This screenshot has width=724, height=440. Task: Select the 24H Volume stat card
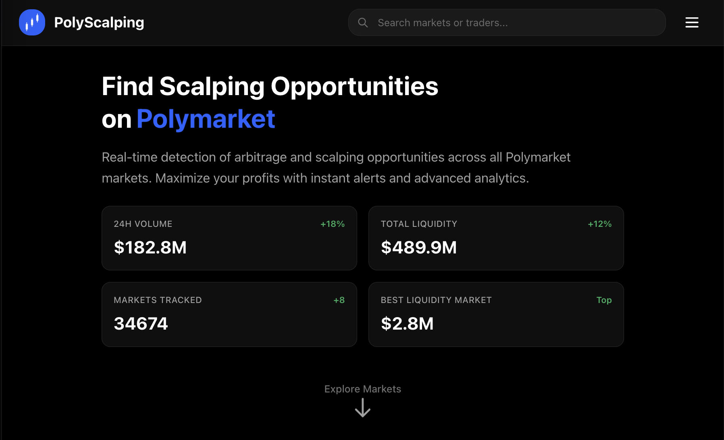[229, 238]
